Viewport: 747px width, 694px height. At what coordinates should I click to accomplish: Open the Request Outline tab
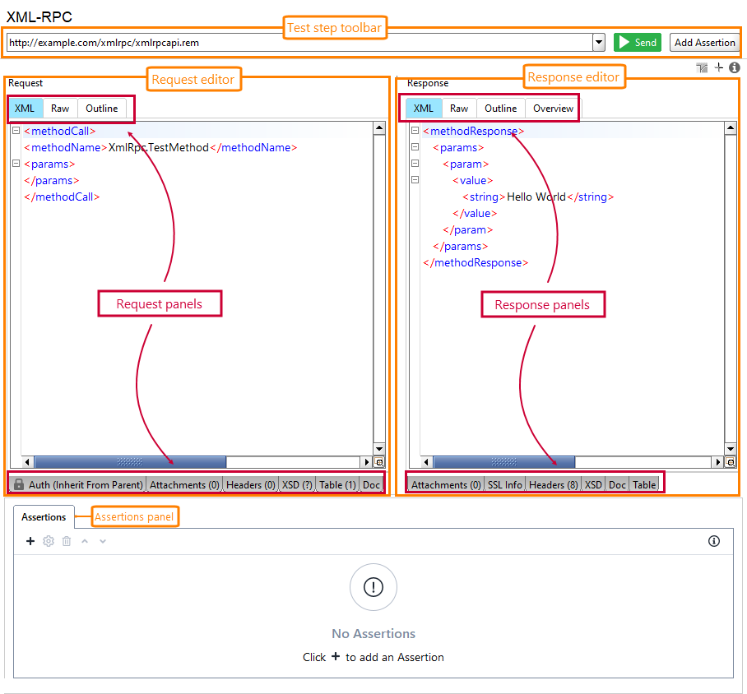point(101,108)
